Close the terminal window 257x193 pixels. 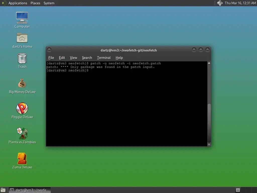(207, 50)
